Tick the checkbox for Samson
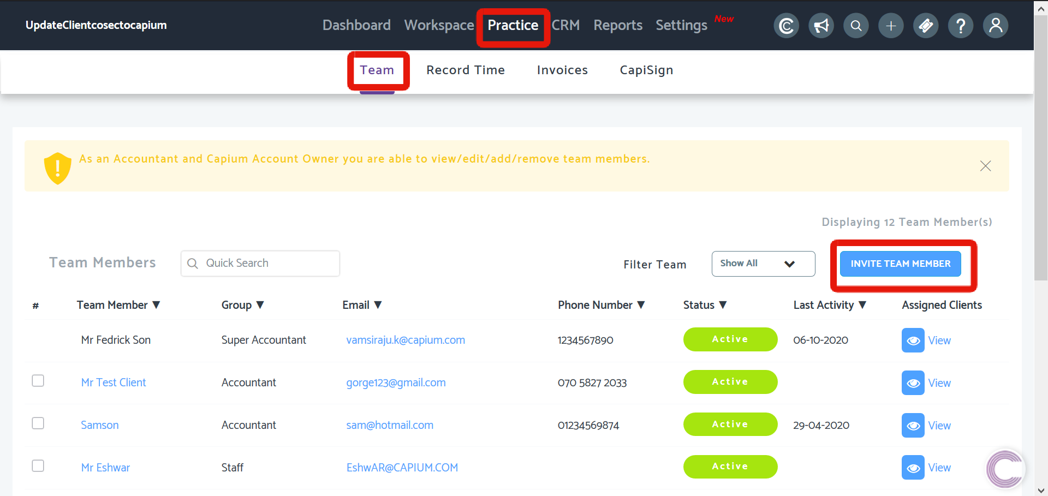Screen dimensions: 1048x496 pos(38,423)
